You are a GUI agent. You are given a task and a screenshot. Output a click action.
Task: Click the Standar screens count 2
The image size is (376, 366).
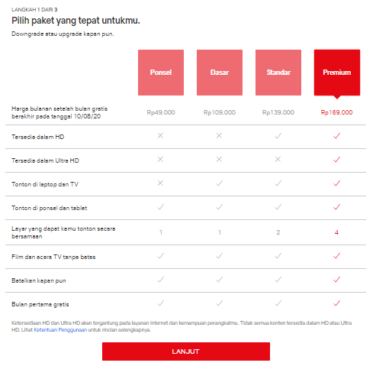tap(278, 232)
